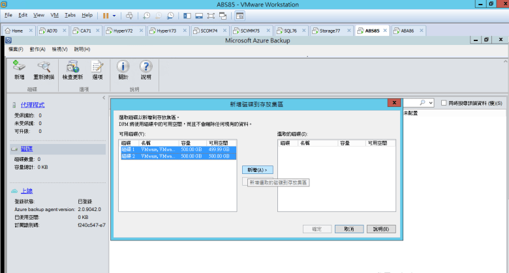Screen dimensions: 509x273
Task: Open dropdown arrow beside VMware pause button
Action: pos(115,14)
